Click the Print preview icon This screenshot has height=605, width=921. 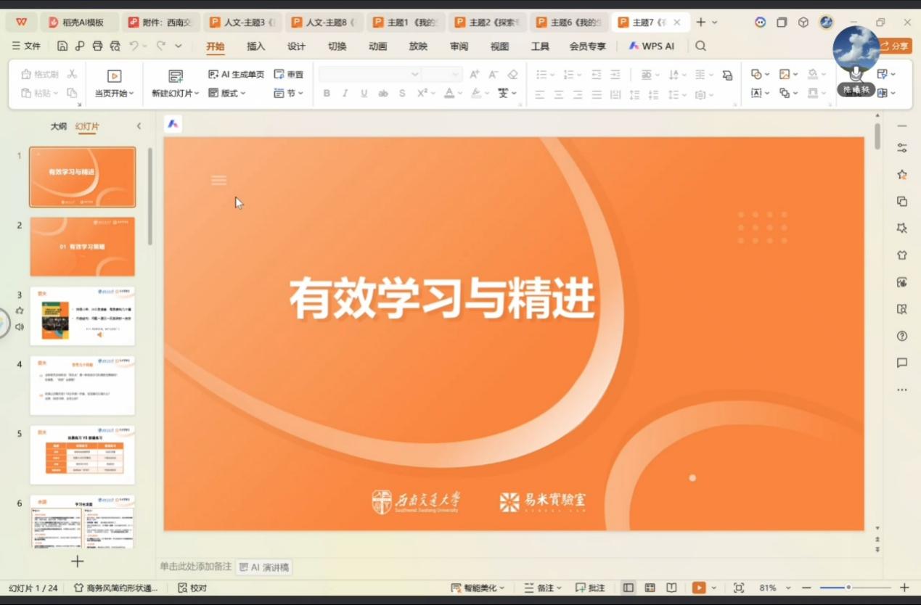[115, 46]
